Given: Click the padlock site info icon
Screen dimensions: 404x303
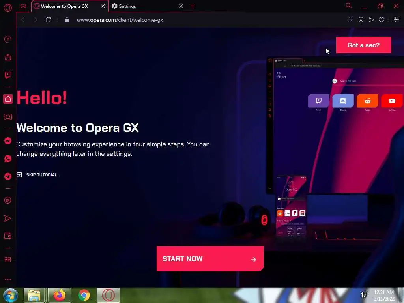Looking at the screenshot, I should pyautogui.click(x=67, y=20).
